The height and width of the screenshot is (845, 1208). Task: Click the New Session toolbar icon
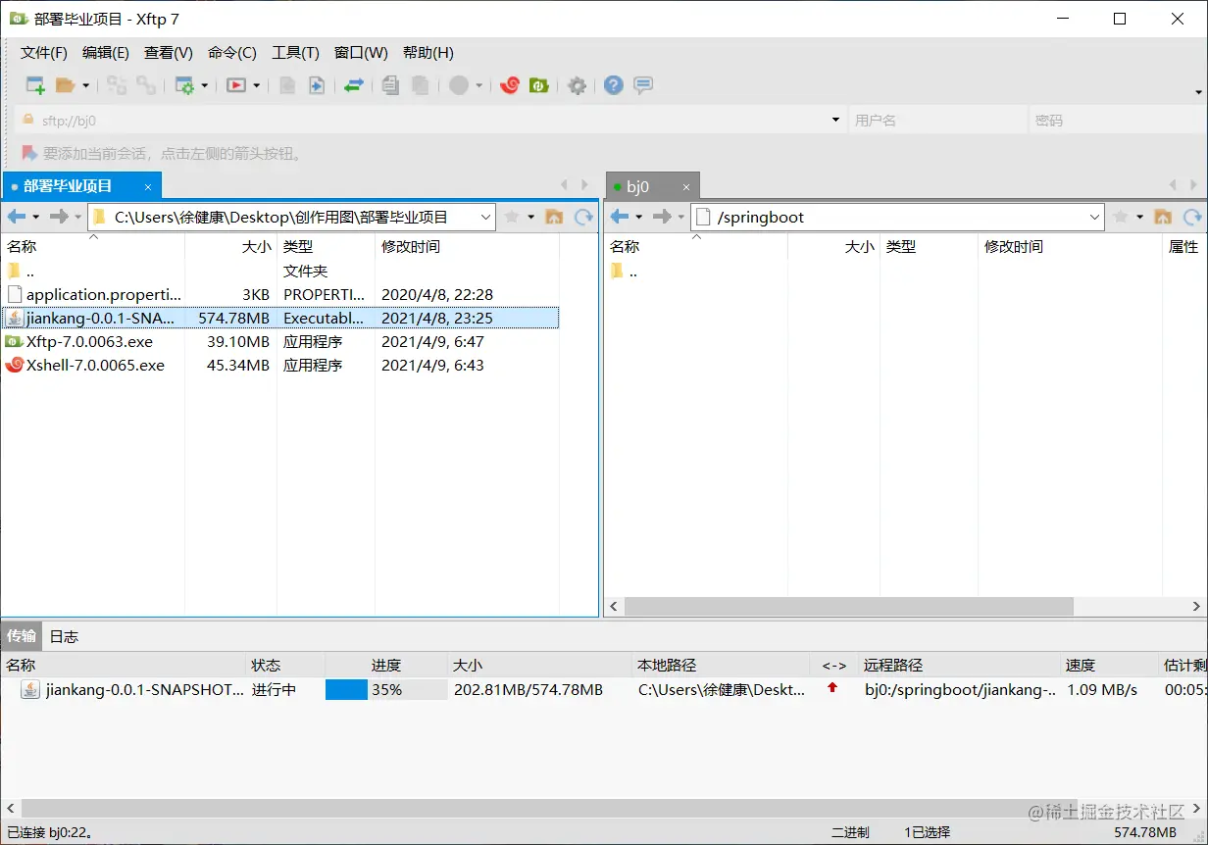pyautogui.click(x=35, y=85)
